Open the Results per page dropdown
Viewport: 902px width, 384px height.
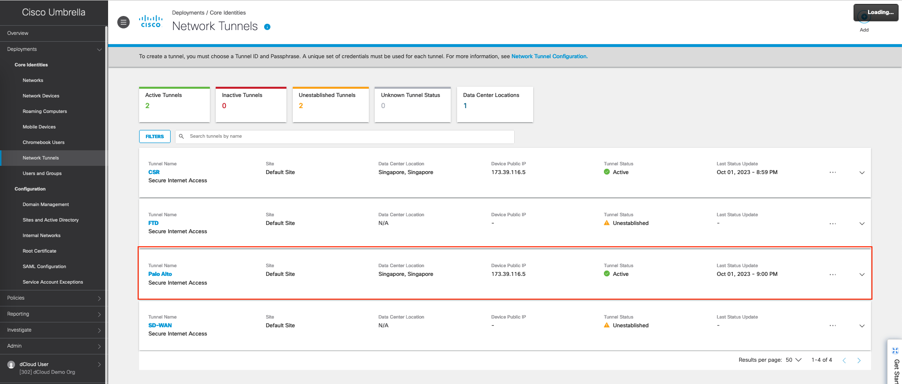coord(793,360)
